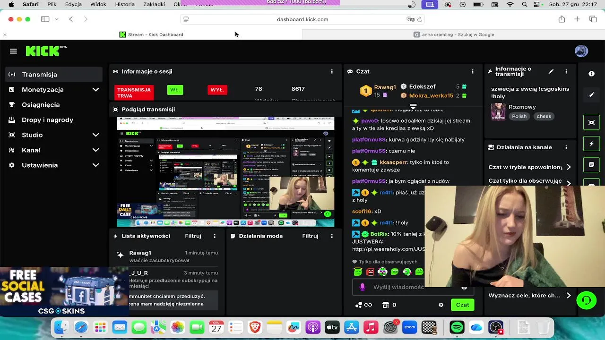Screen dimensions: 605x340
Task: Toggle Safari sidebar icon
Action: (x=45, y=19)
